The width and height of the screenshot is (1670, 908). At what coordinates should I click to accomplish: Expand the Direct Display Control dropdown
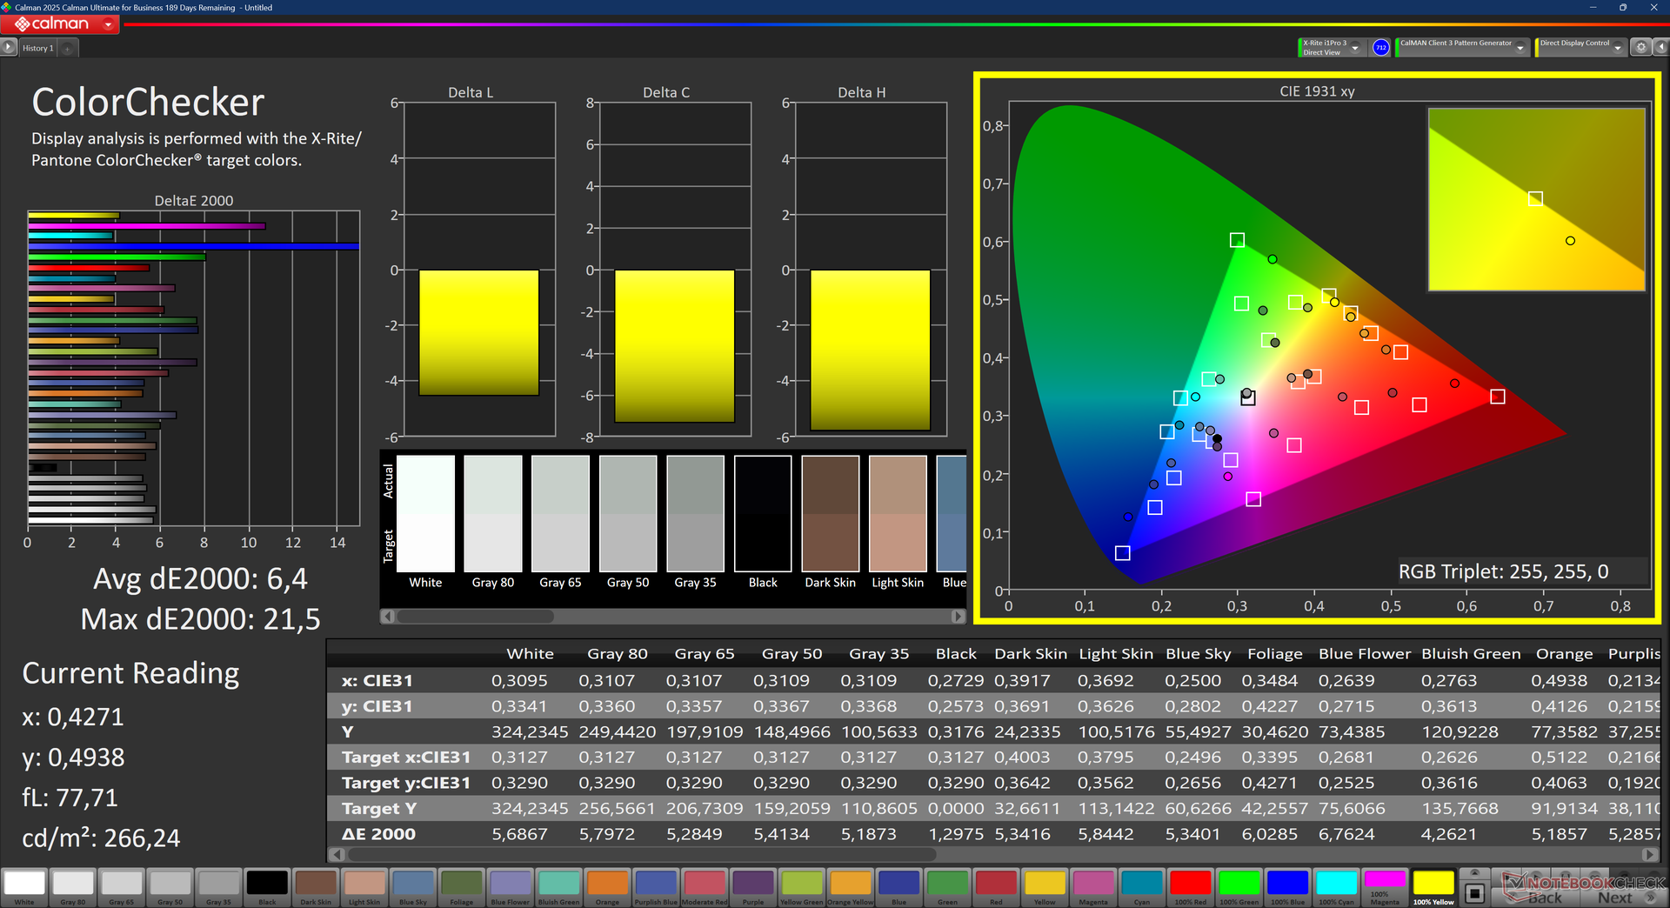[1618, 48]
